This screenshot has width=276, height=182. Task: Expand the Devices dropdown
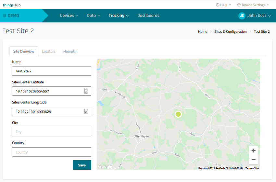[x=69, y=16]
